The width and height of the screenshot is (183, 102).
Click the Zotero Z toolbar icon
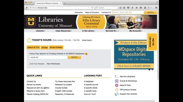(x=145, y=8)
